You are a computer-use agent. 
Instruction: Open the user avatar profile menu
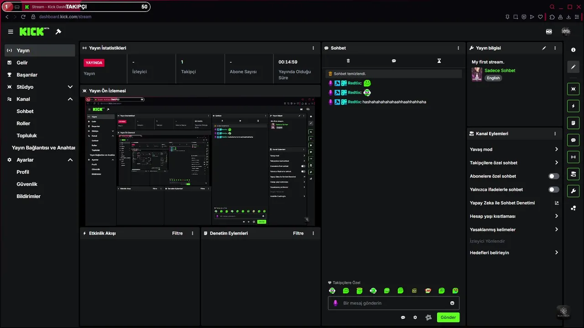pyautogui.click(x=566, y=31)
